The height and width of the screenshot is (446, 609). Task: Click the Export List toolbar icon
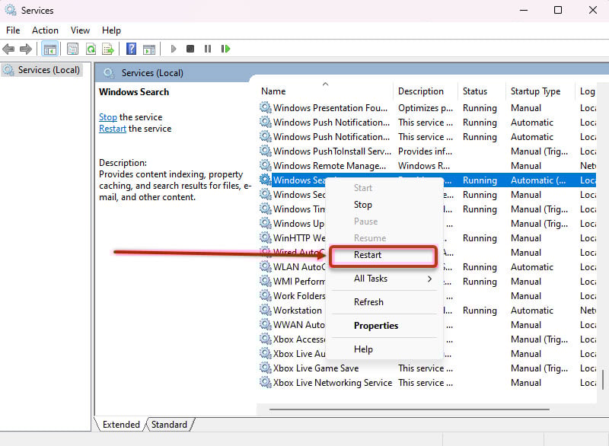pyautogui.click(x=108, y=49)
